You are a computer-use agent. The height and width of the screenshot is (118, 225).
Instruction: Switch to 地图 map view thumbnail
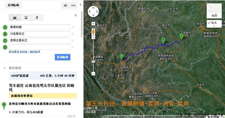click(x=214, y=11)
